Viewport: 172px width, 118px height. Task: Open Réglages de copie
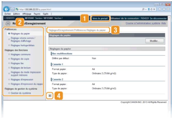pyautogui.click(x=20, y=59)
